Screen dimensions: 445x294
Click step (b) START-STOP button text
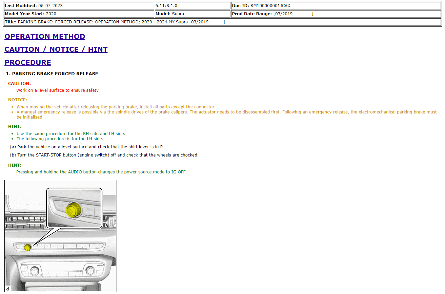pyautogui.click(x=104, y=155)
